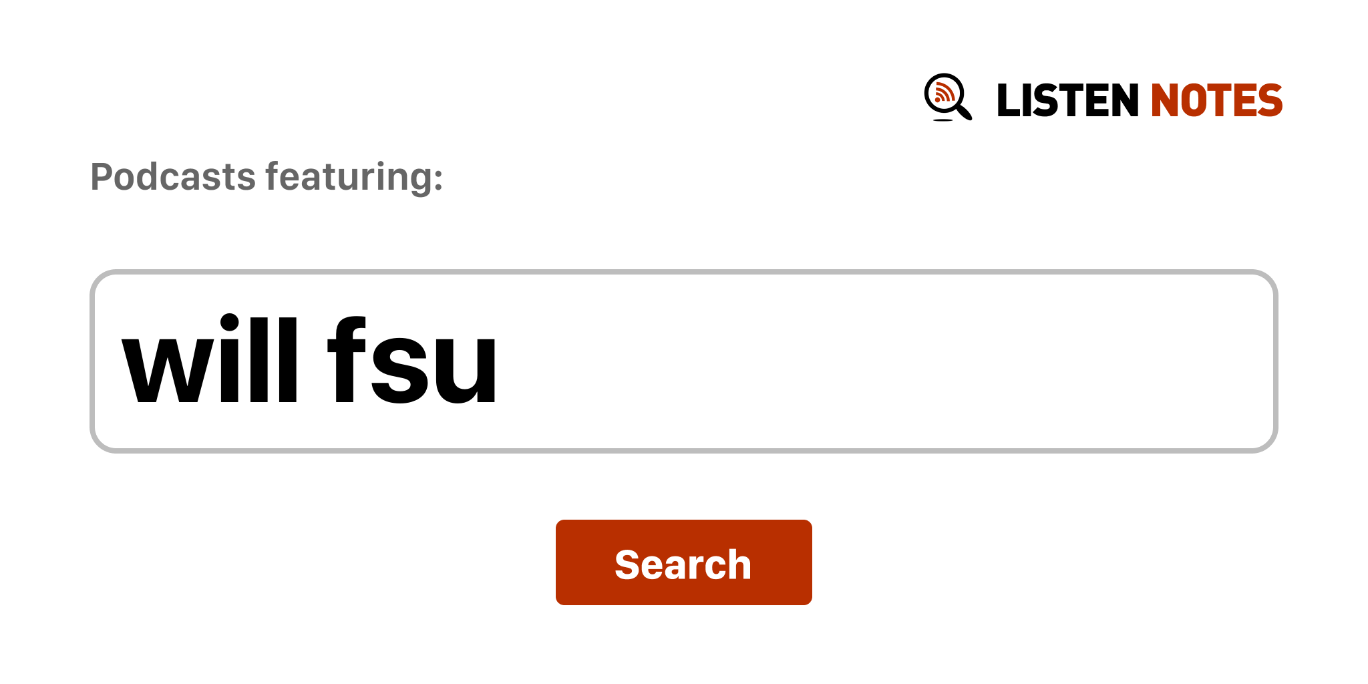This screenshot has width=1368, height=684.
Task: Click the empty right side of the search box
Action: pyautogui.click(x=1002, y=361)
